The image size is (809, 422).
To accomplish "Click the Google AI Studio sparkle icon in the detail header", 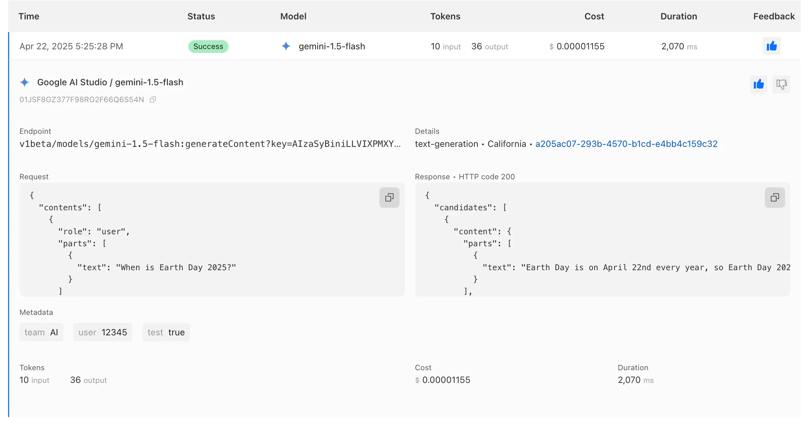I will [25, 82].
